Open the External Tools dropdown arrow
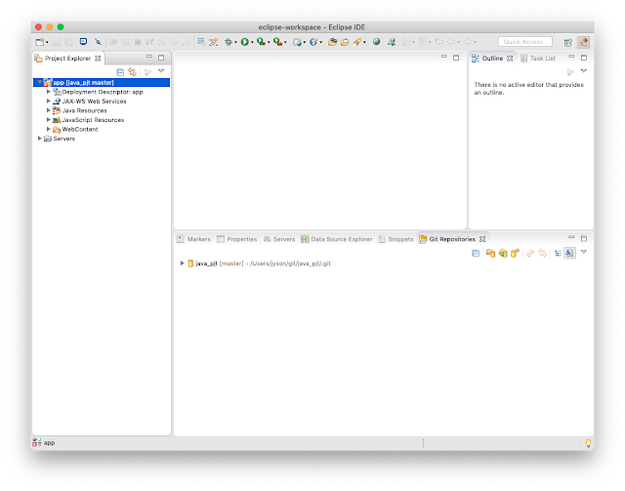This screenshot has height=491, width=625. 285,42
